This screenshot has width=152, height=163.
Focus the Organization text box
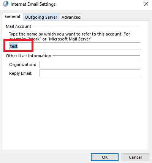pyautogui.click(x=90, y=65)
